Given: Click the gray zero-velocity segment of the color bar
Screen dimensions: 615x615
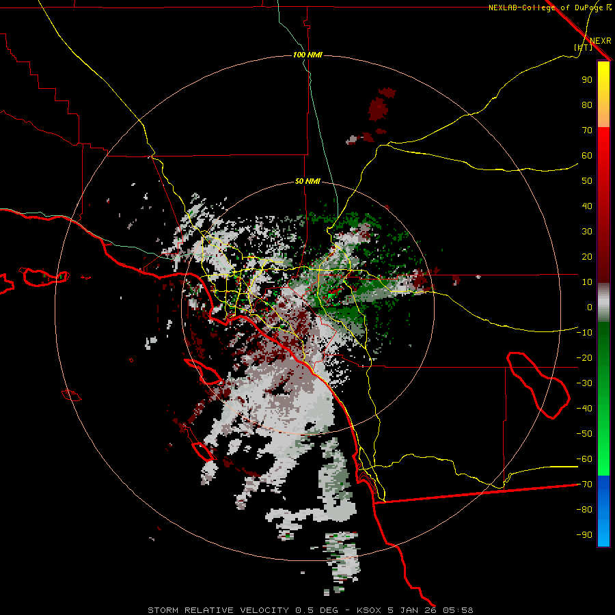Looking at the screenshot, I should (603, 303).
